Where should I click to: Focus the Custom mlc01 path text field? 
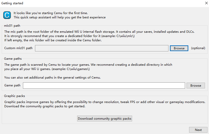click(101, 48)
